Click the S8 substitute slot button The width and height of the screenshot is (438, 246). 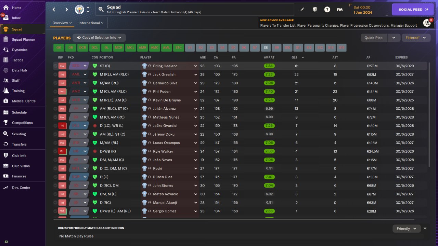(266, 48)
